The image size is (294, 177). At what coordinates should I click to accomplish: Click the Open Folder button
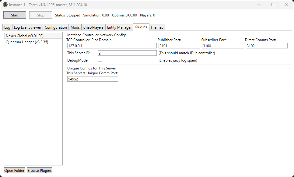(14, 171)
